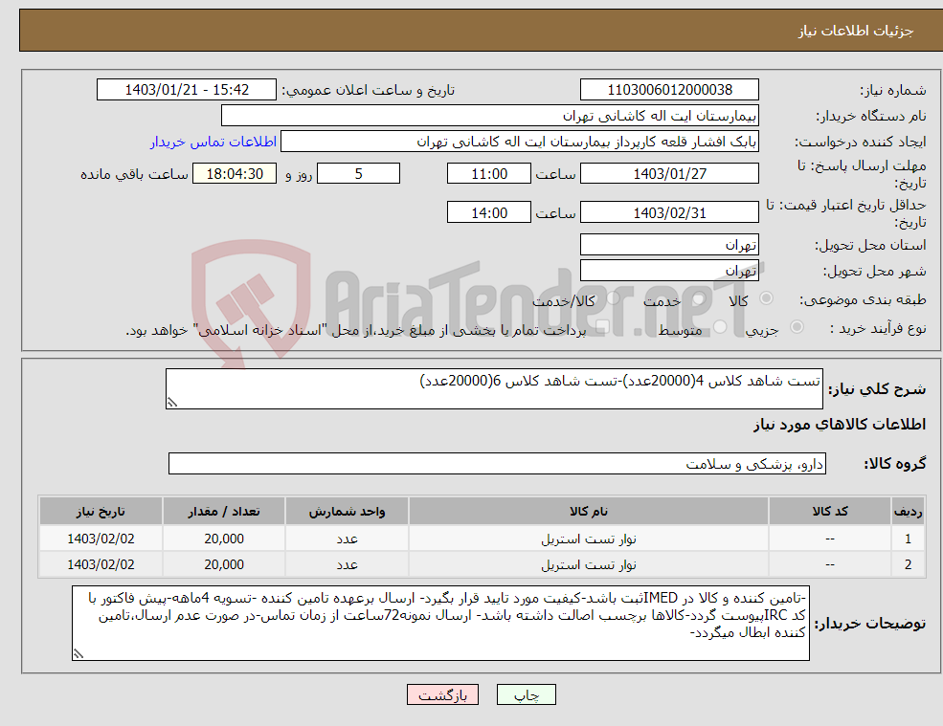Image resolution: width=943 pixels, height=726 pixels.
Task: Click the واحد شمارش column header
Action: pos(347,511)
